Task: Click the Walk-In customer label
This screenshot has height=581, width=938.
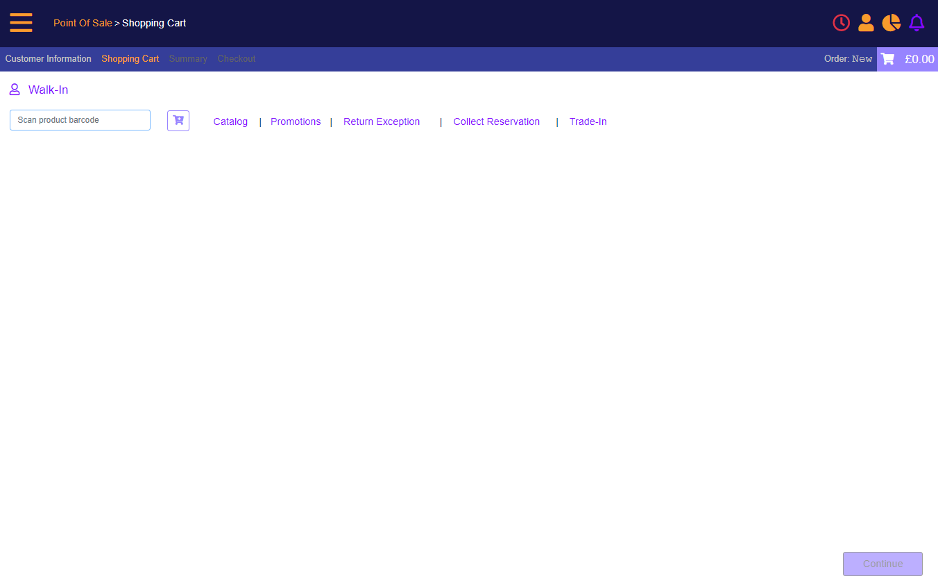Action: (x=49, y=90)
